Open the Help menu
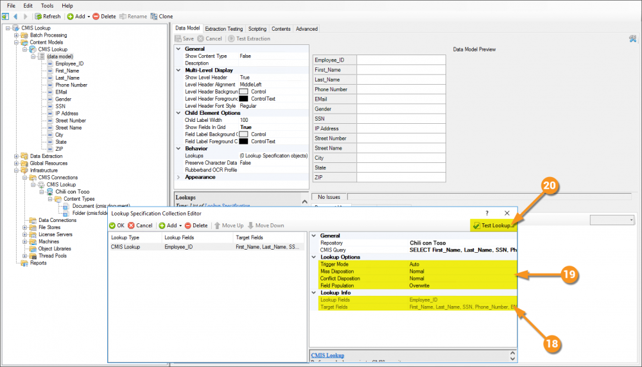The image size is (642, 367). pyautogui.click(x=67, y=6)
